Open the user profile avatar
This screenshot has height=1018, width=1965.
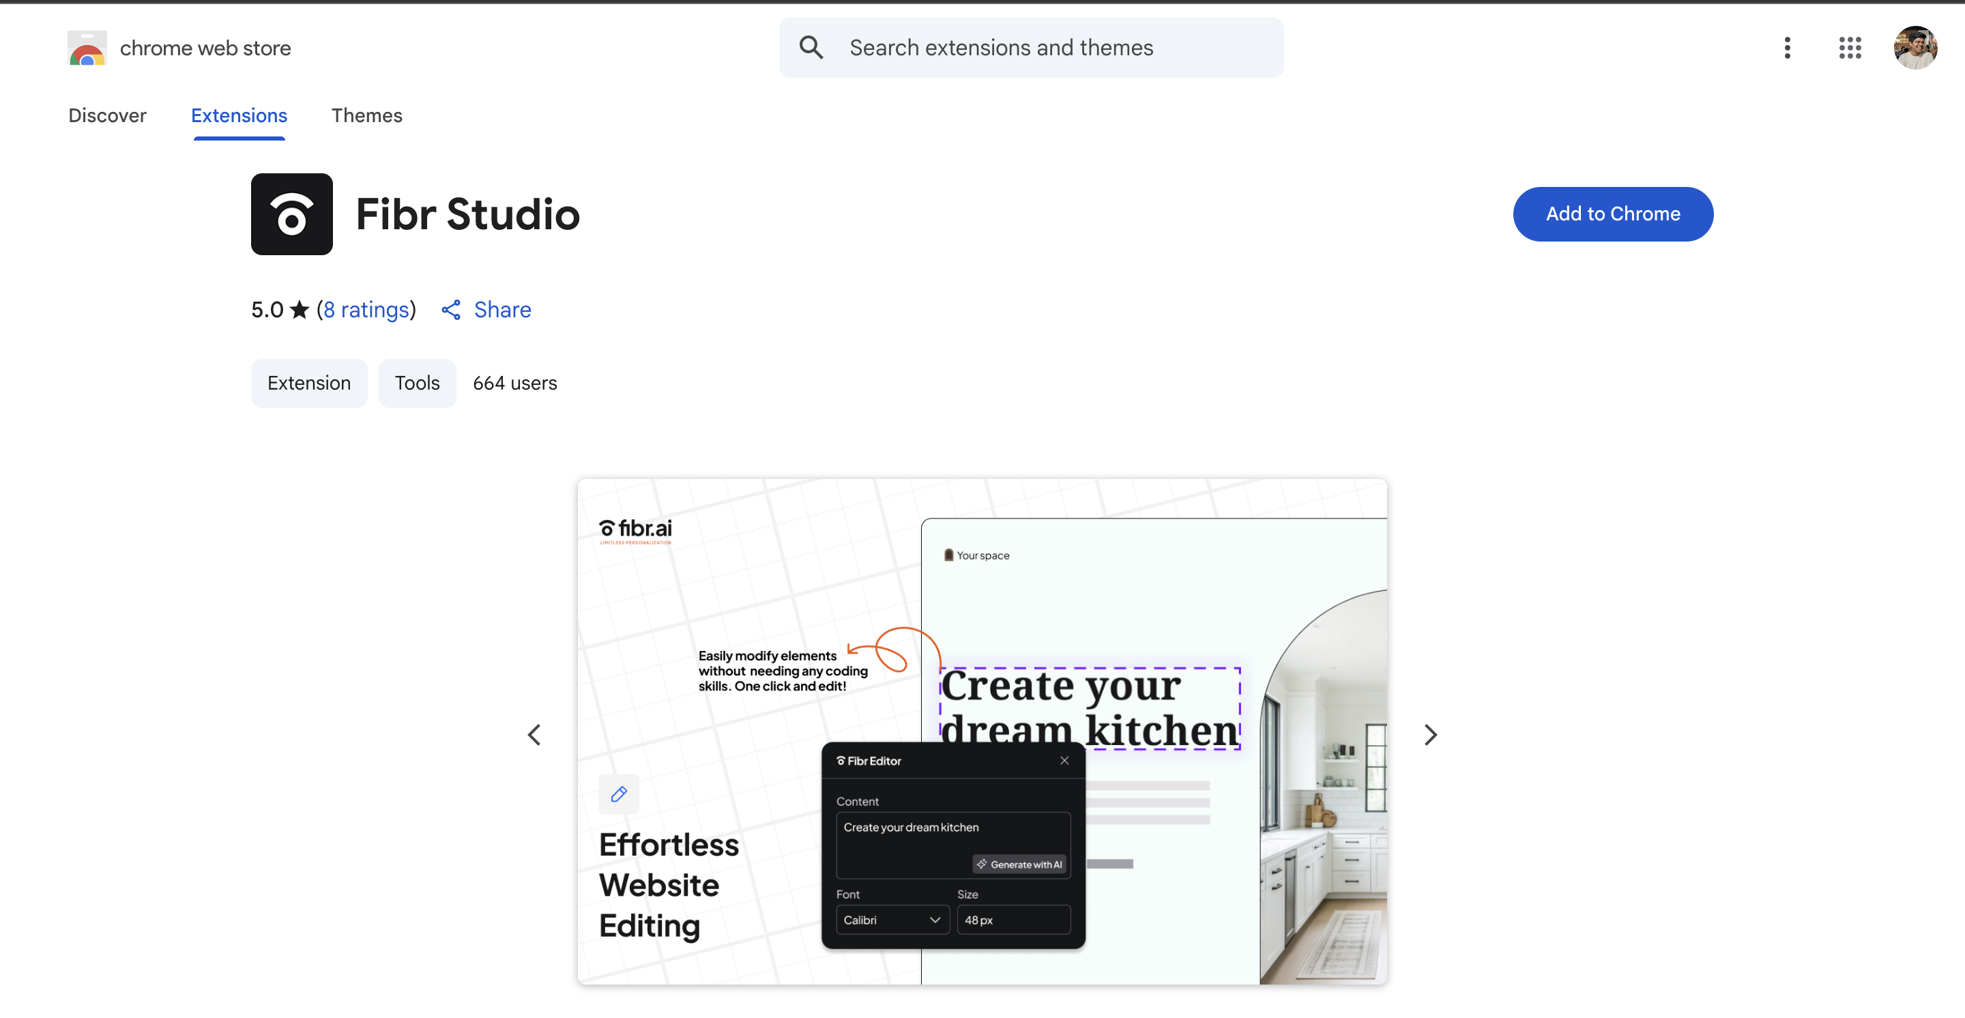click(x=1914, y=48)
